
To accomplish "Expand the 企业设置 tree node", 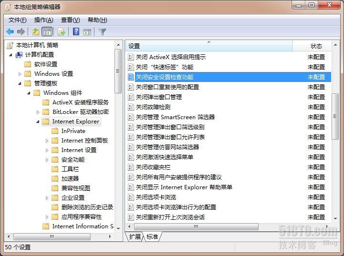I will pos(47,198).
